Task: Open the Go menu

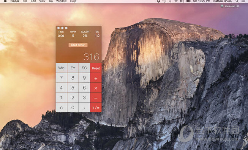Action: coord(51,1)
